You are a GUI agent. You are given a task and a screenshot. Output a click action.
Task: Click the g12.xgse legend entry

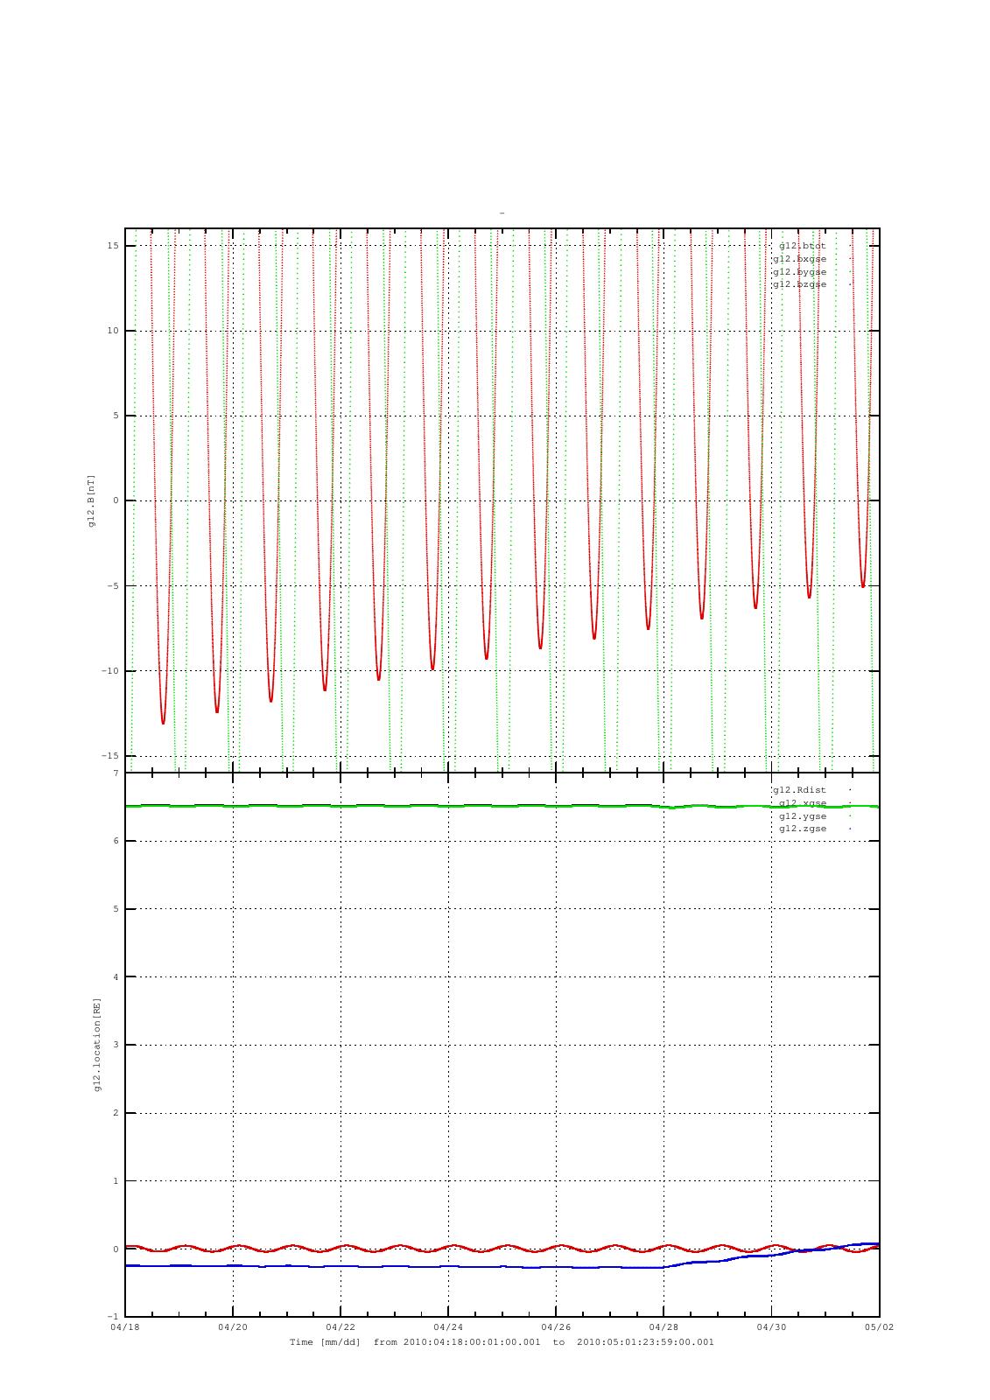pyautogui.click(x=803, y=803)
